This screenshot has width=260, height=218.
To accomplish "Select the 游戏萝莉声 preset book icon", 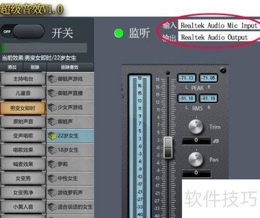I will click(52, 192).
